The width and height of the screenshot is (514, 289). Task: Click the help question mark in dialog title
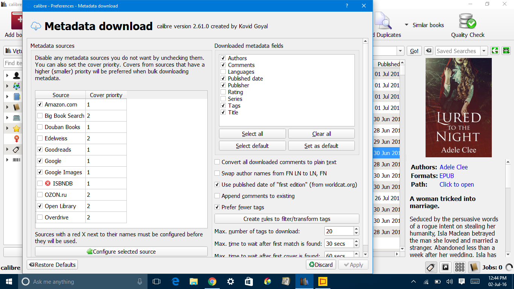point(347,6)
